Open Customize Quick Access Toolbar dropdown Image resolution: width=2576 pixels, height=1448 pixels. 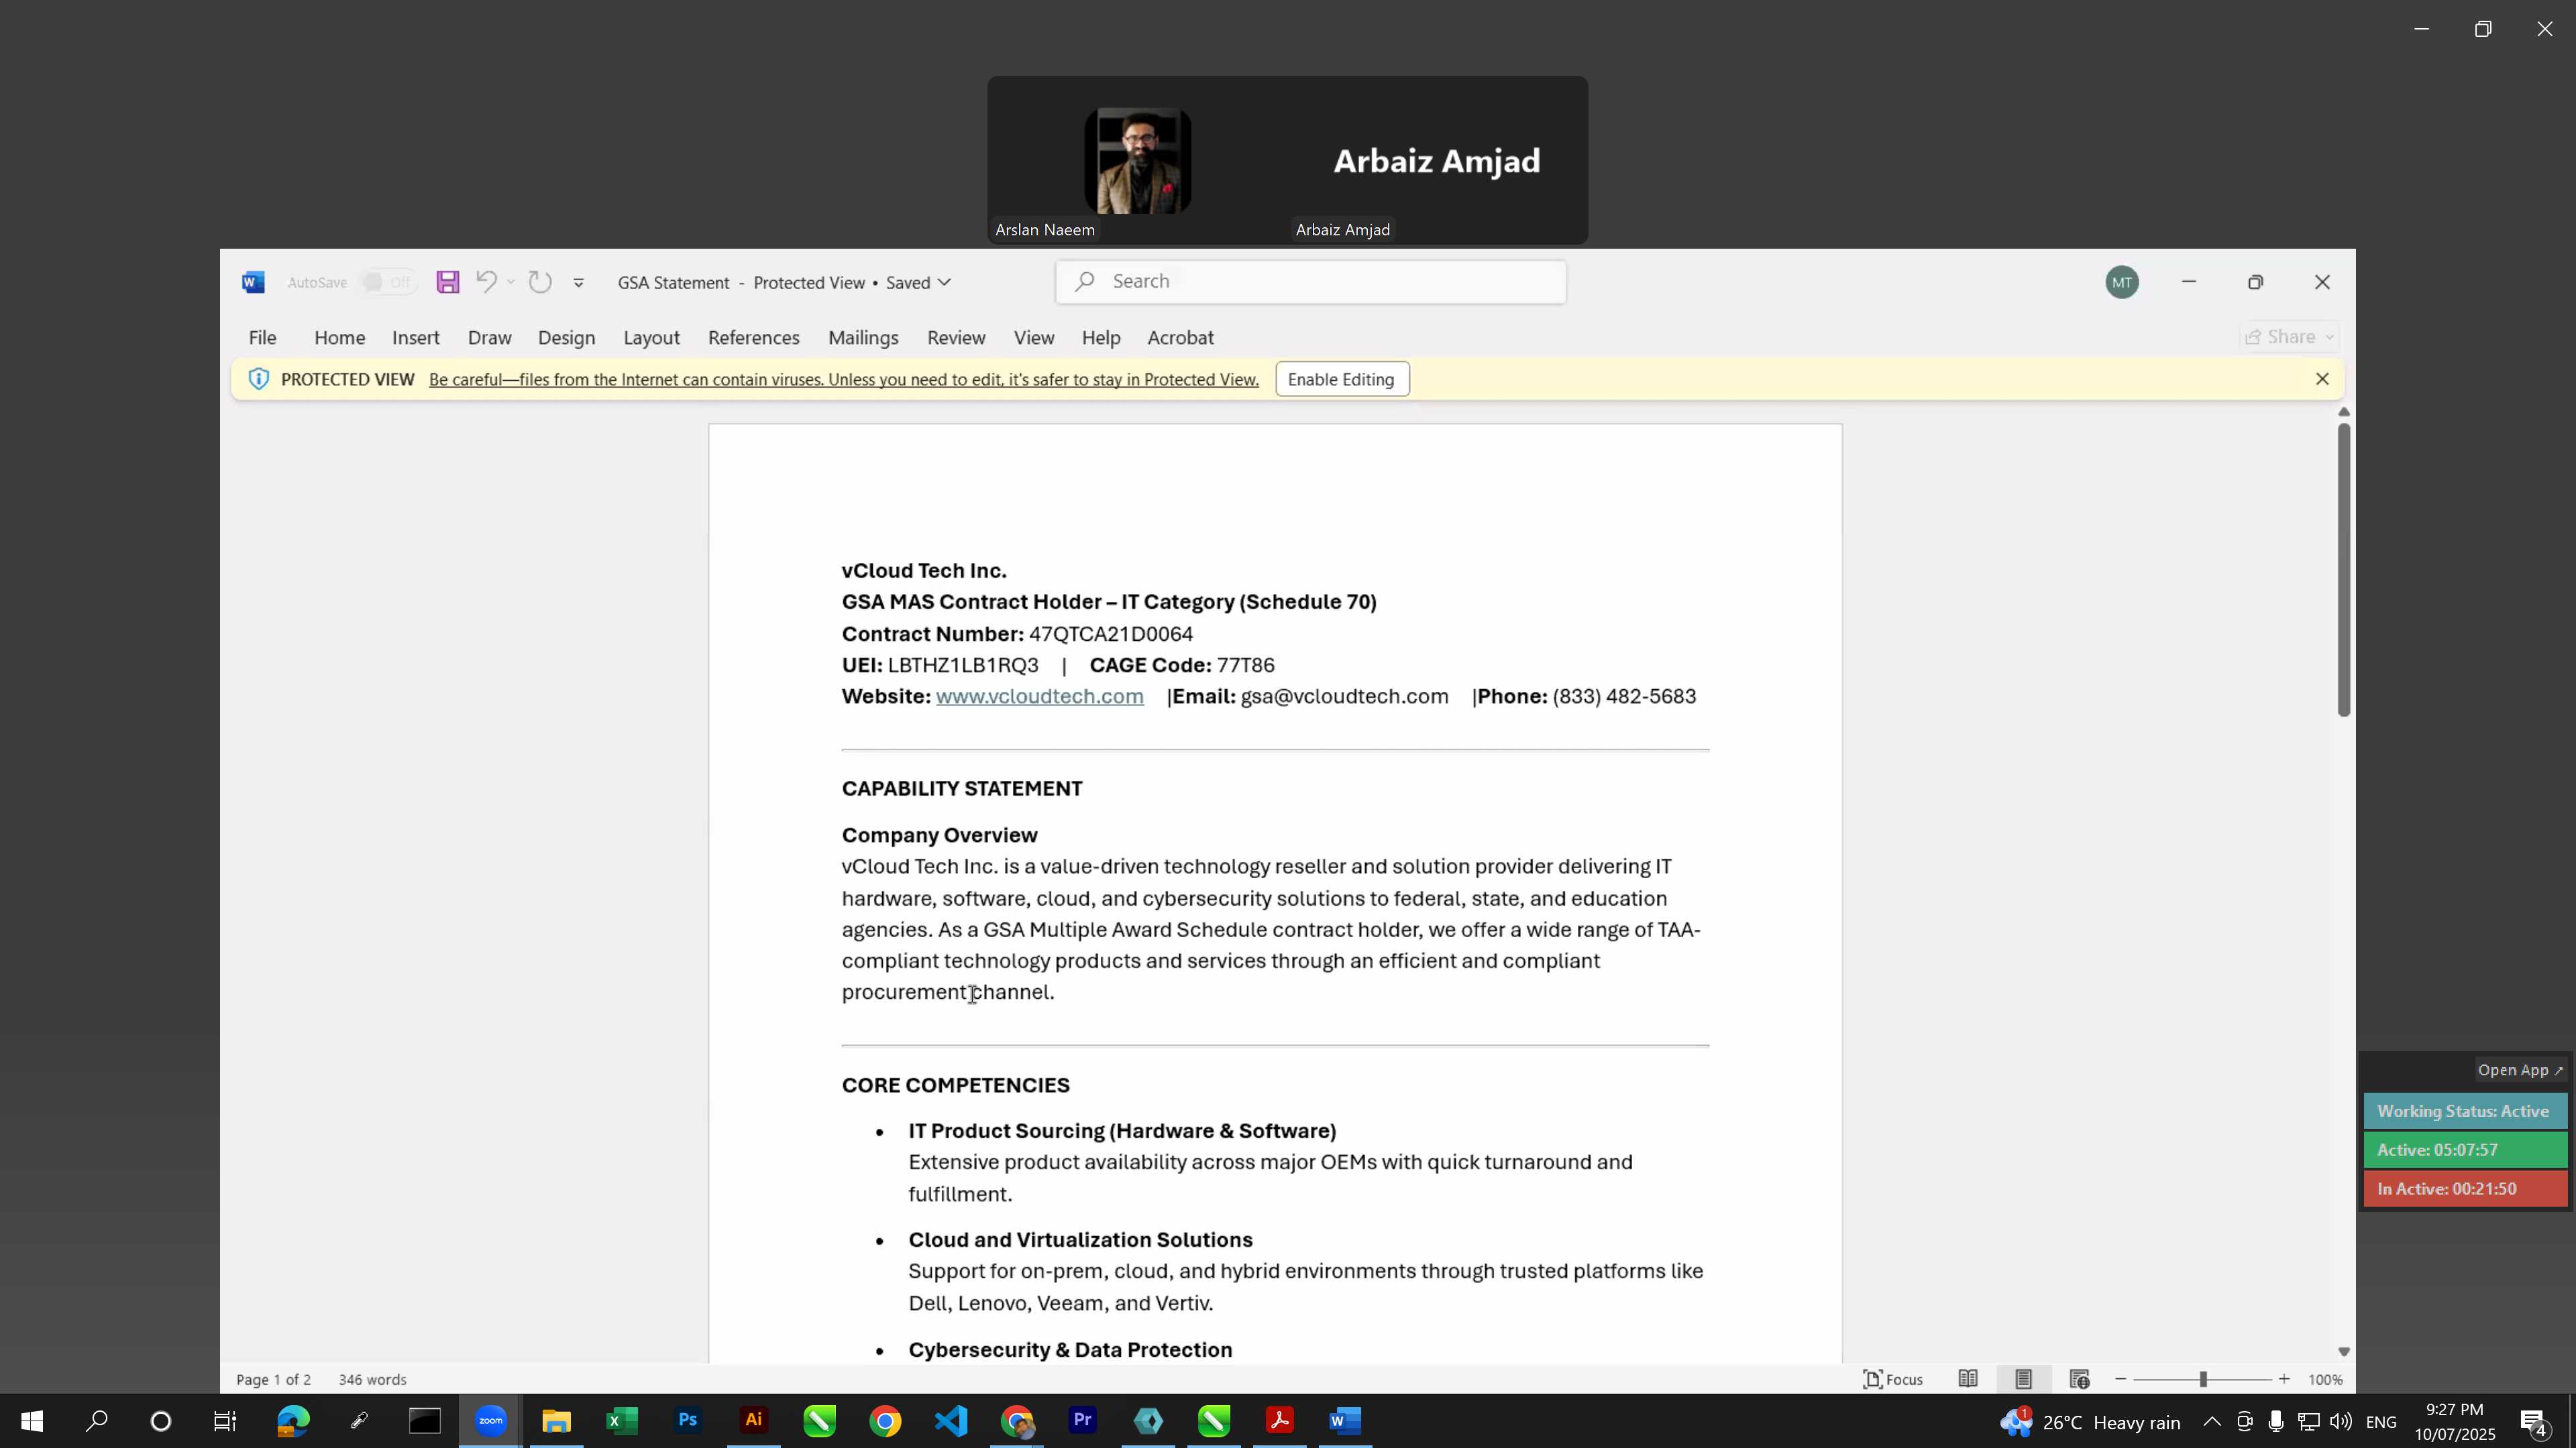point(578,283)
